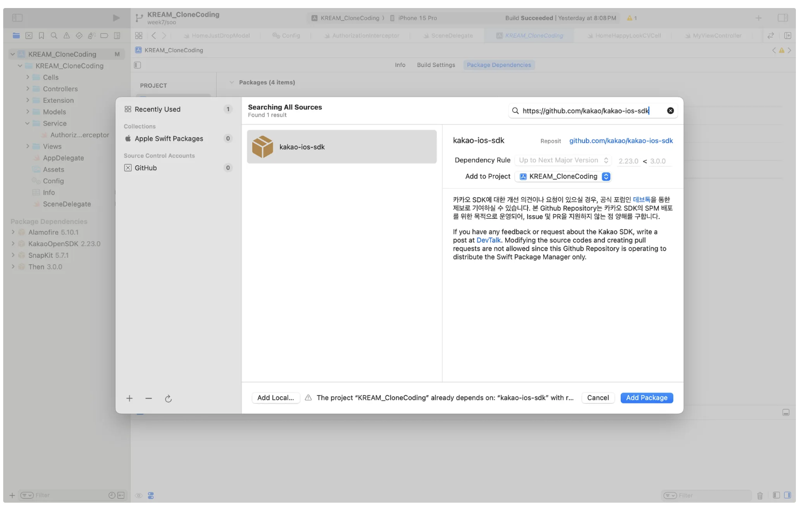Viewport: 805px width, 508px height.
Task: Collapse the Packages (4 items) section
Action: (x=232, y=82)
